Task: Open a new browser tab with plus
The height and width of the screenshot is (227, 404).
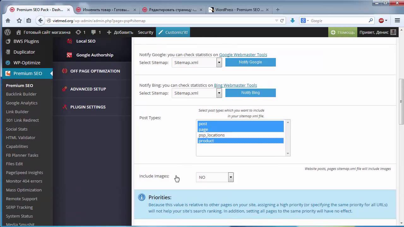Action: pos(278,10)
